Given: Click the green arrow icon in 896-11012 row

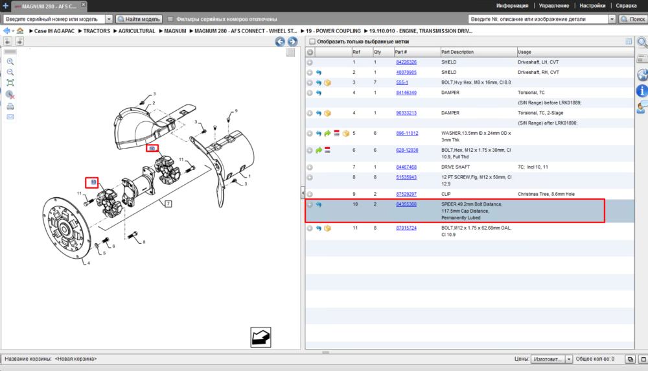Looking at the screenshot, I should (327, 134).
